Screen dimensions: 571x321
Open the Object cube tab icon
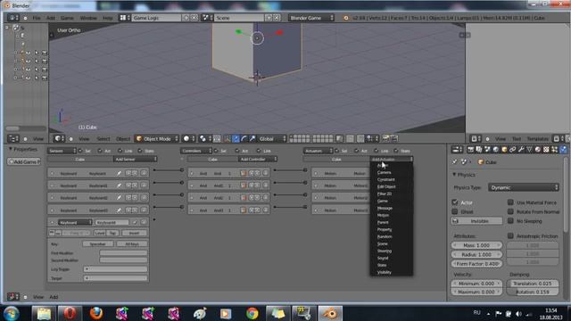tap(504, 150)
